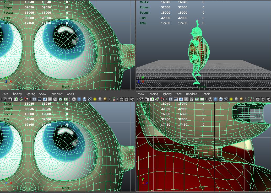Open the Shading menu in left panel
The width and height of the screenshot is (271, 193).
(x=17, y=94)
